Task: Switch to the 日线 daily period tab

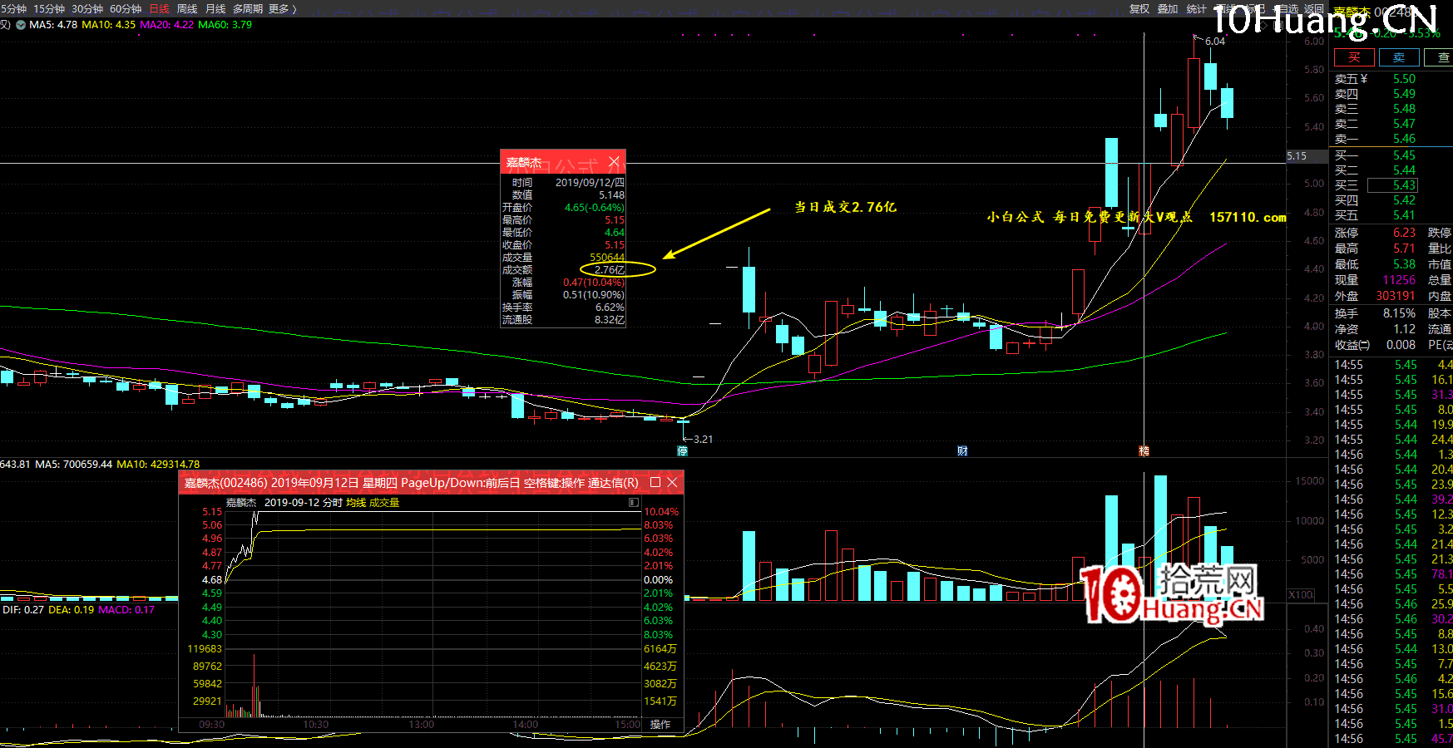Action: (159, 8)
